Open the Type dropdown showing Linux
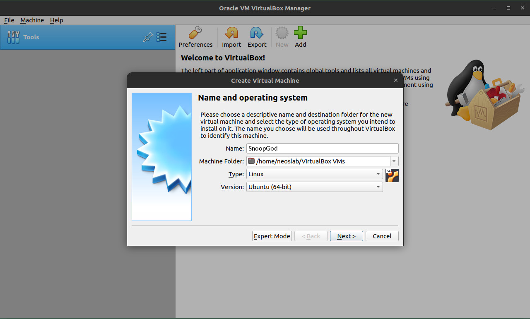 (315, 174)
